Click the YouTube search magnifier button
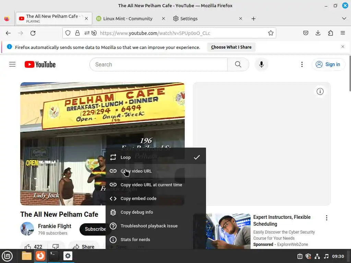The height and width of the screenshot is (263, 351). pyautogui.click(x=238, y=64)
